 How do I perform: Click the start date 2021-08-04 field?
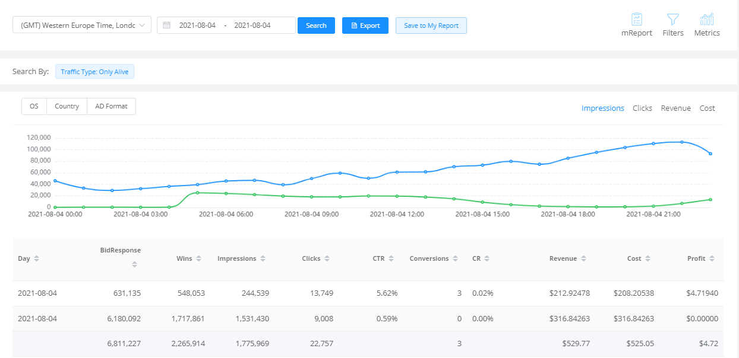click(197, 25)
